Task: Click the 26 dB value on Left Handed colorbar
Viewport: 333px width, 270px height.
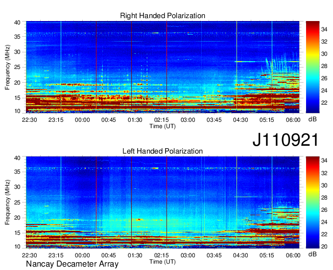Action: [x=324, y=210]
